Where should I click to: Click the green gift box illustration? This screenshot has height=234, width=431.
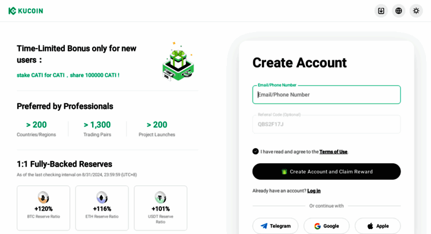point(178,62)
